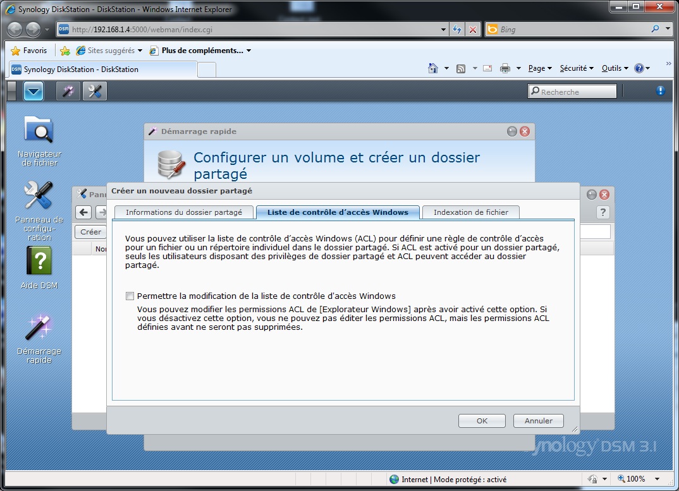
Task: Open Plus de compléments favorites link
Action: pyautogui.click(x=200, y=51)
